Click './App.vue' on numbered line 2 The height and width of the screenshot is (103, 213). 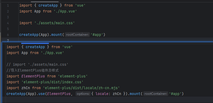click(x=65, y=11)
